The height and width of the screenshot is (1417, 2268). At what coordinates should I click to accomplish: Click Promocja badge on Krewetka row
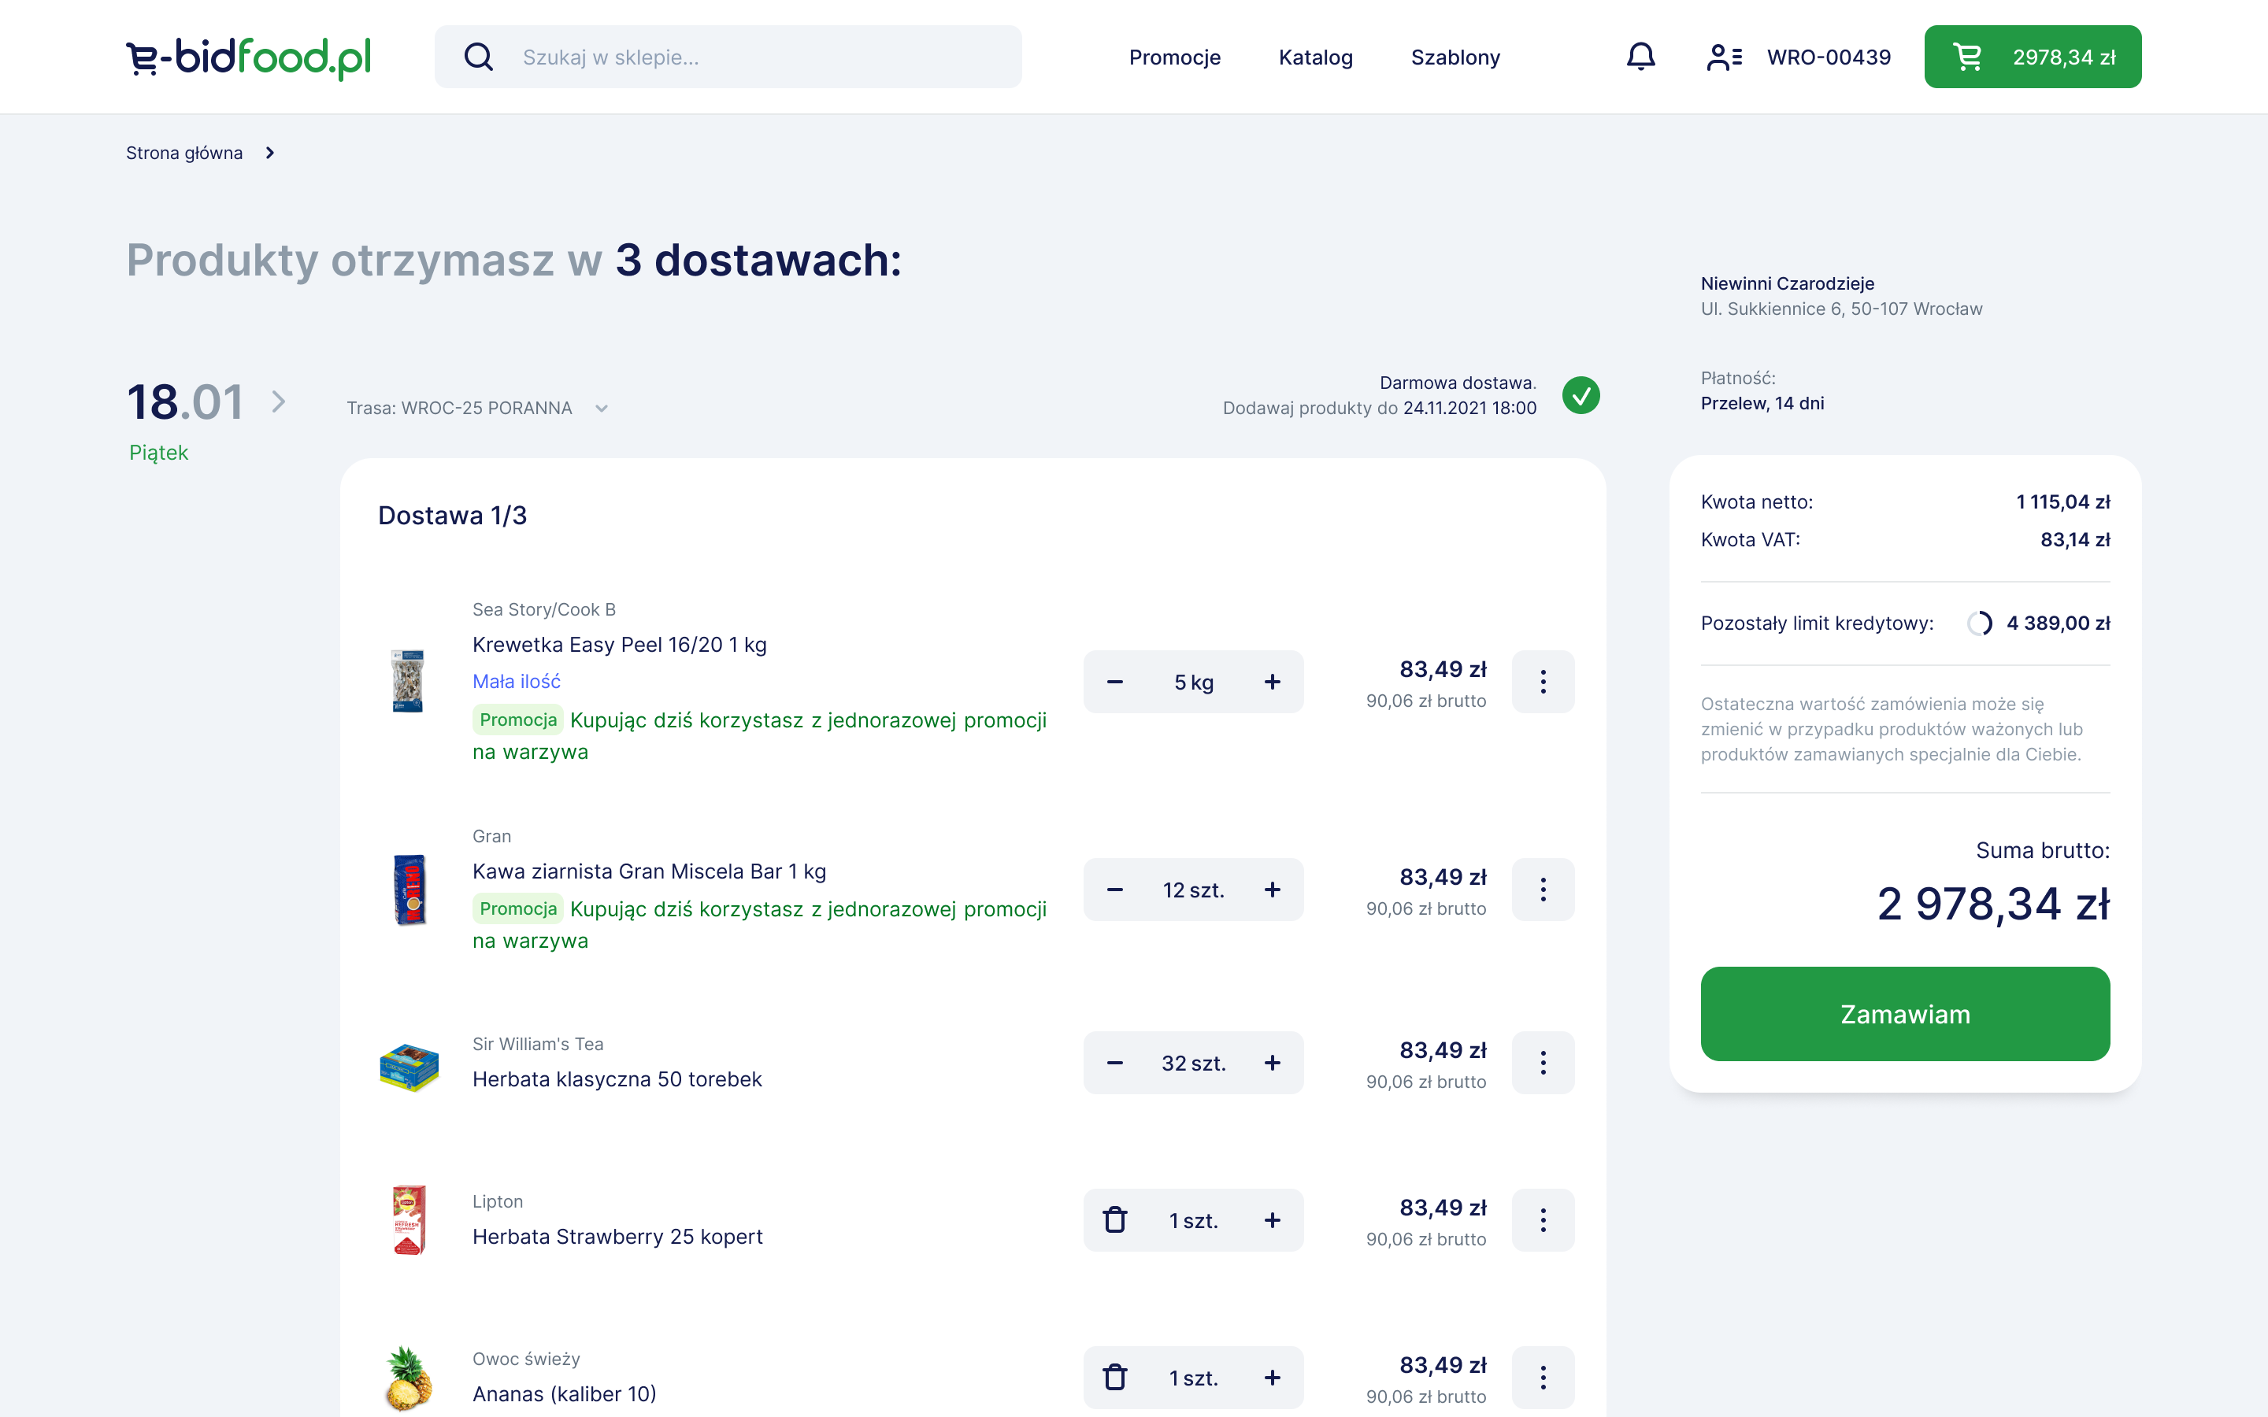[518, 720]
